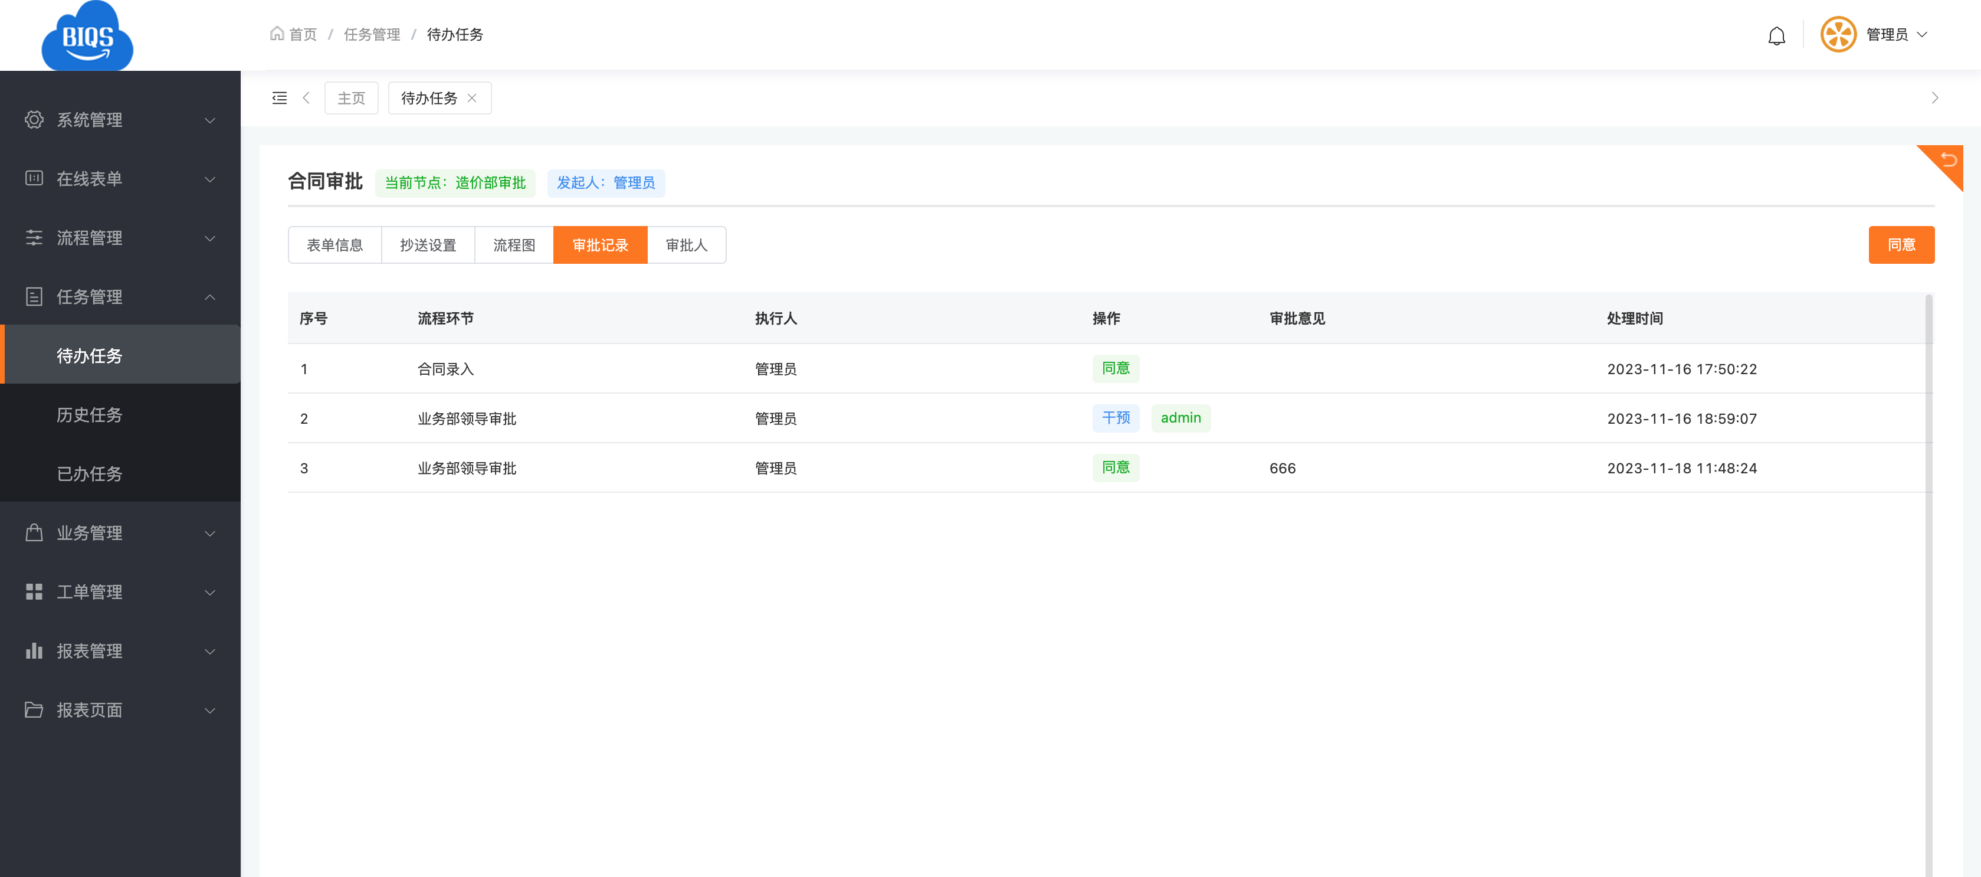The image size is (1981, 877).
Task: Click the 系统管理 gear icon
Action: (34, 119)
